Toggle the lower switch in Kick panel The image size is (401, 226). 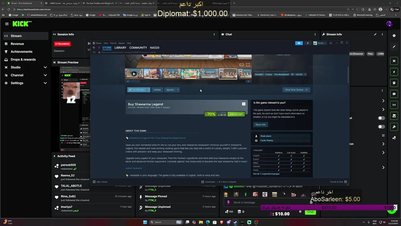(381, 127)
